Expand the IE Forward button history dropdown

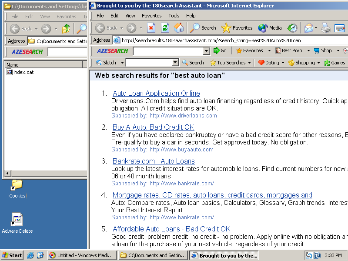pos(141,28)
